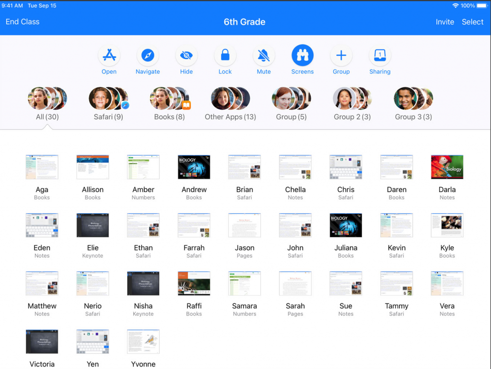View Kyle's Books screen thumbnail
This screenshot has height=369, width=491.
tap(447, 225)
